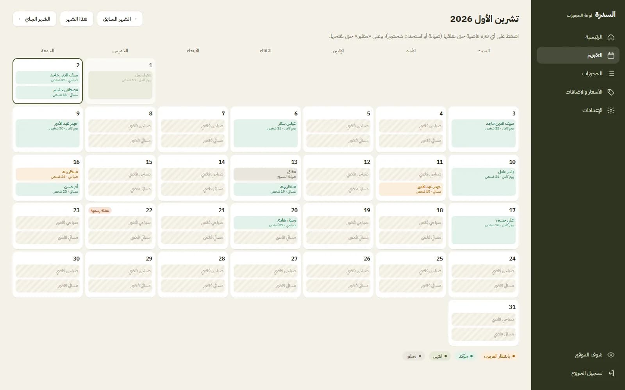Open حيدر عبد الأمير full-day booking on day 9
Image resolution: width=625 pixels, height=390 pixels.
[x=48, y=133]
